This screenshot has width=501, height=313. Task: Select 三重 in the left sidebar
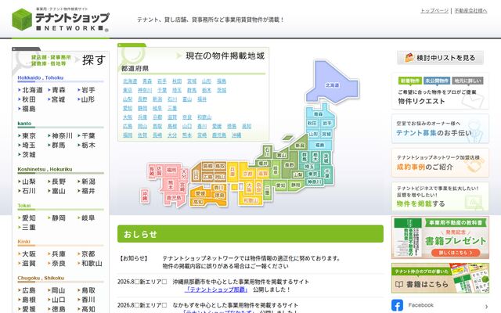click(x=29, y=227)
